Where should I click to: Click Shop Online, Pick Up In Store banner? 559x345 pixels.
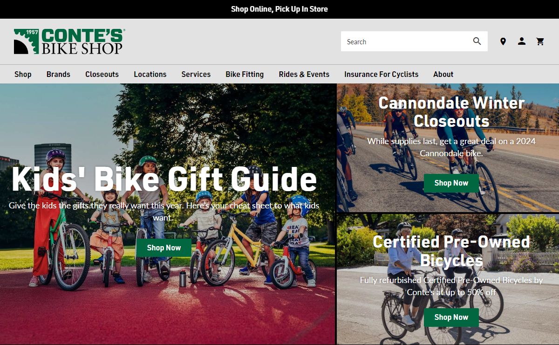[x=279, y=9]
